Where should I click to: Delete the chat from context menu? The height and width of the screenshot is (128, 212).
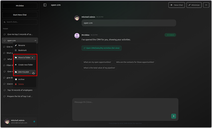coord(21,84)
